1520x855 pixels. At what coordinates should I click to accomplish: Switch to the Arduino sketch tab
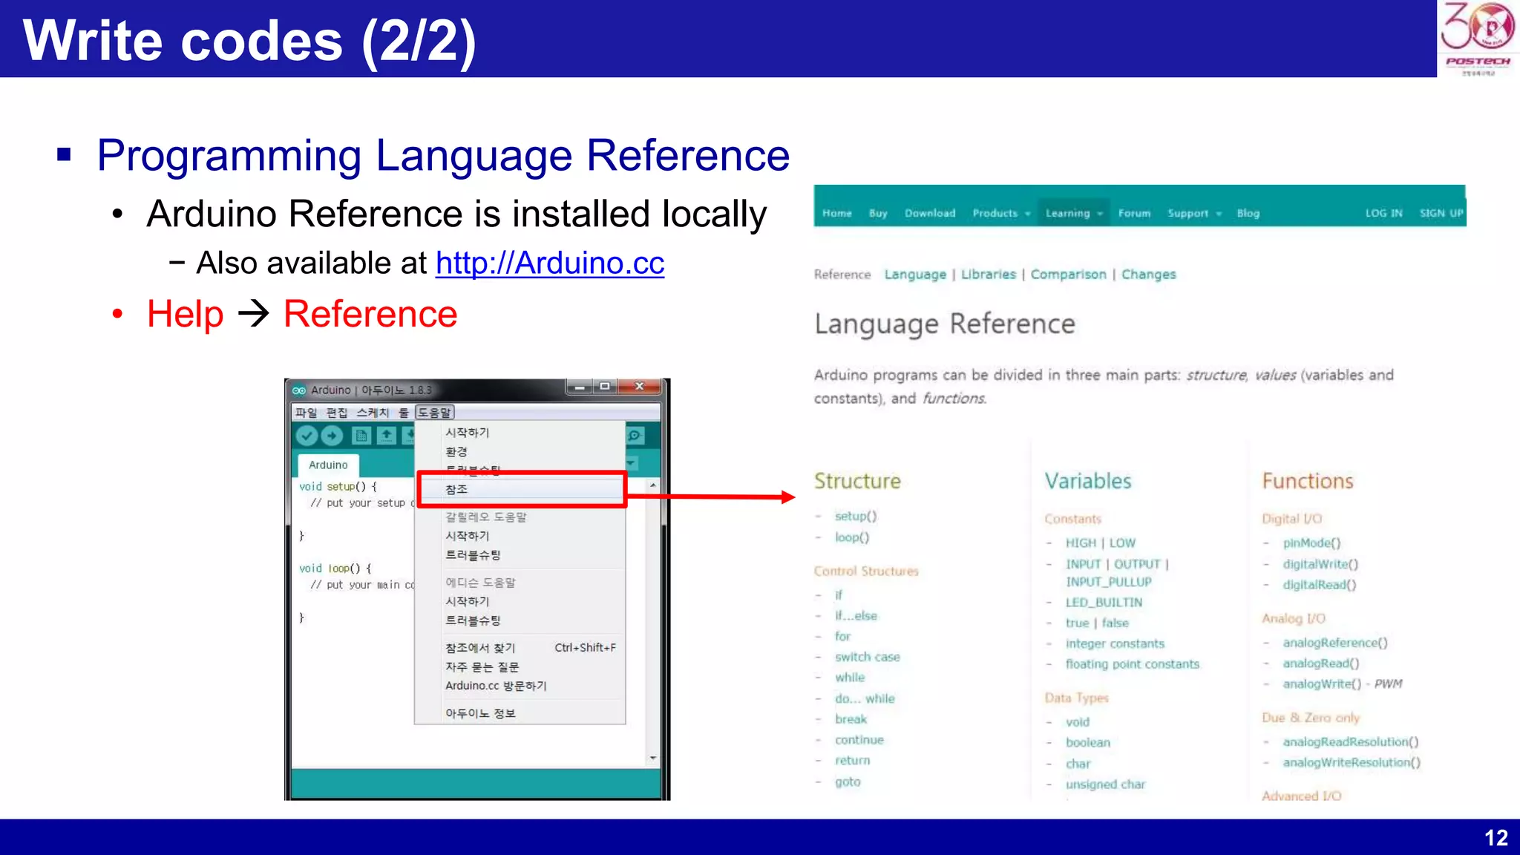pos(328,465)
